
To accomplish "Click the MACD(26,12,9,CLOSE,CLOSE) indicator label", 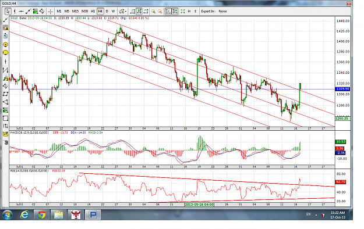I will [30, 133].
